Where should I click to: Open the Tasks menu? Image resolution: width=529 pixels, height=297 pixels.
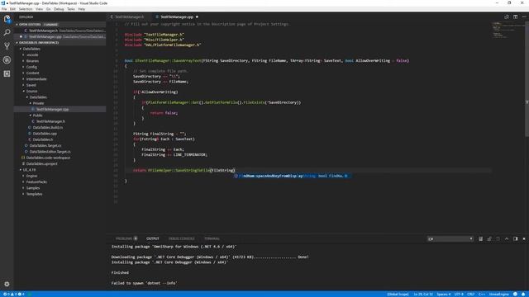pos(71,9)
